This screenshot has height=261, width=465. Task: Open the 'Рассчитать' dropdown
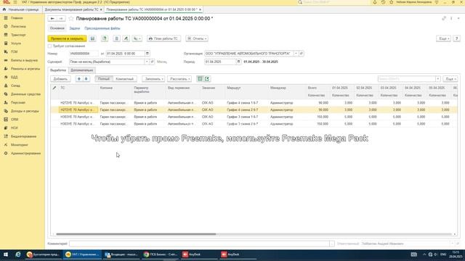(179, 79)
